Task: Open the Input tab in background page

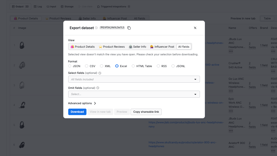Action: click(x=51, y=6)
